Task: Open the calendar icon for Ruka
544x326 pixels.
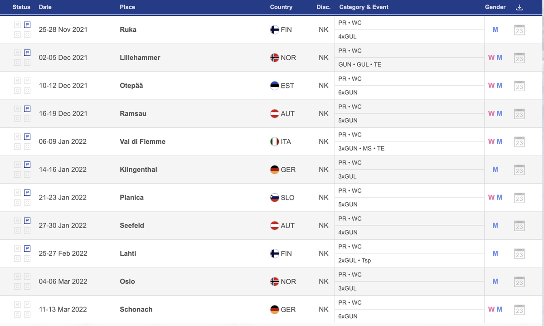Action: [520, 30]
